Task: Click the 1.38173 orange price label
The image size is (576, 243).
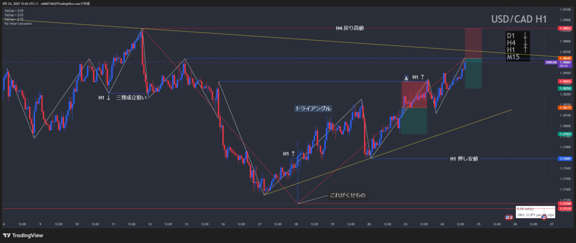Action: coord(564,108)
